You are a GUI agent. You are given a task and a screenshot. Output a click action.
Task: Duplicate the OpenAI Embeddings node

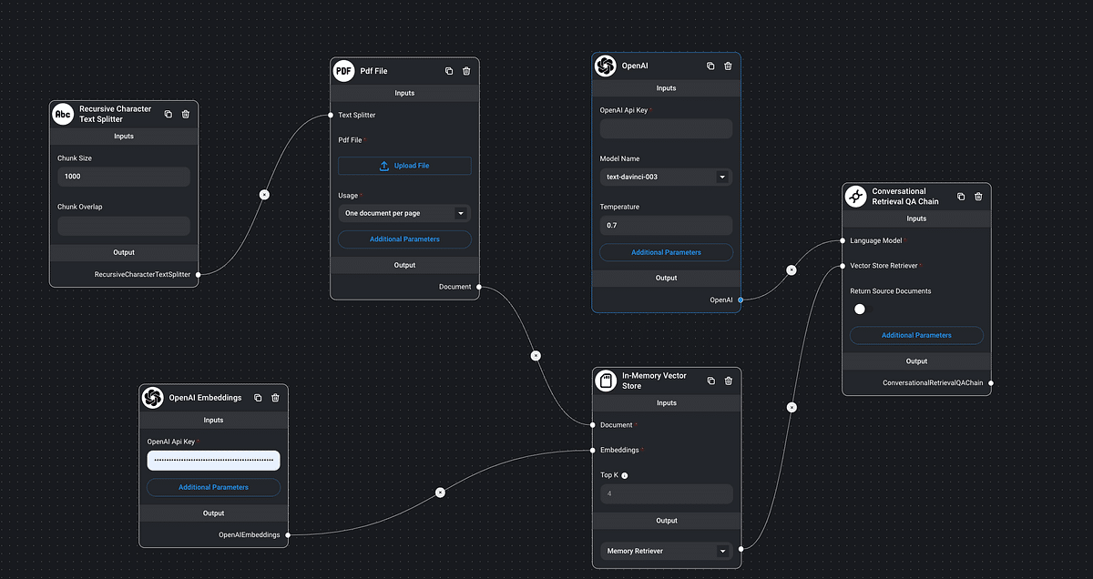pyautogui.click(x=258, y=398)
